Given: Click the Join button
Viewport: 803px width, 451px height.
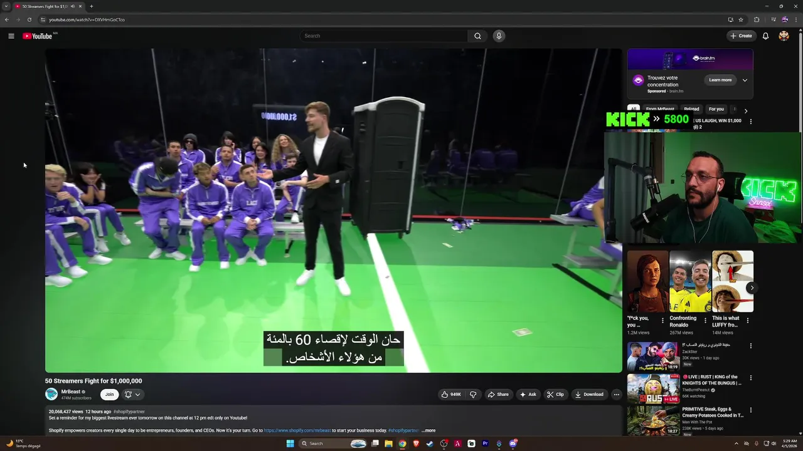Looking at the screenshot, I should (109, 394).
